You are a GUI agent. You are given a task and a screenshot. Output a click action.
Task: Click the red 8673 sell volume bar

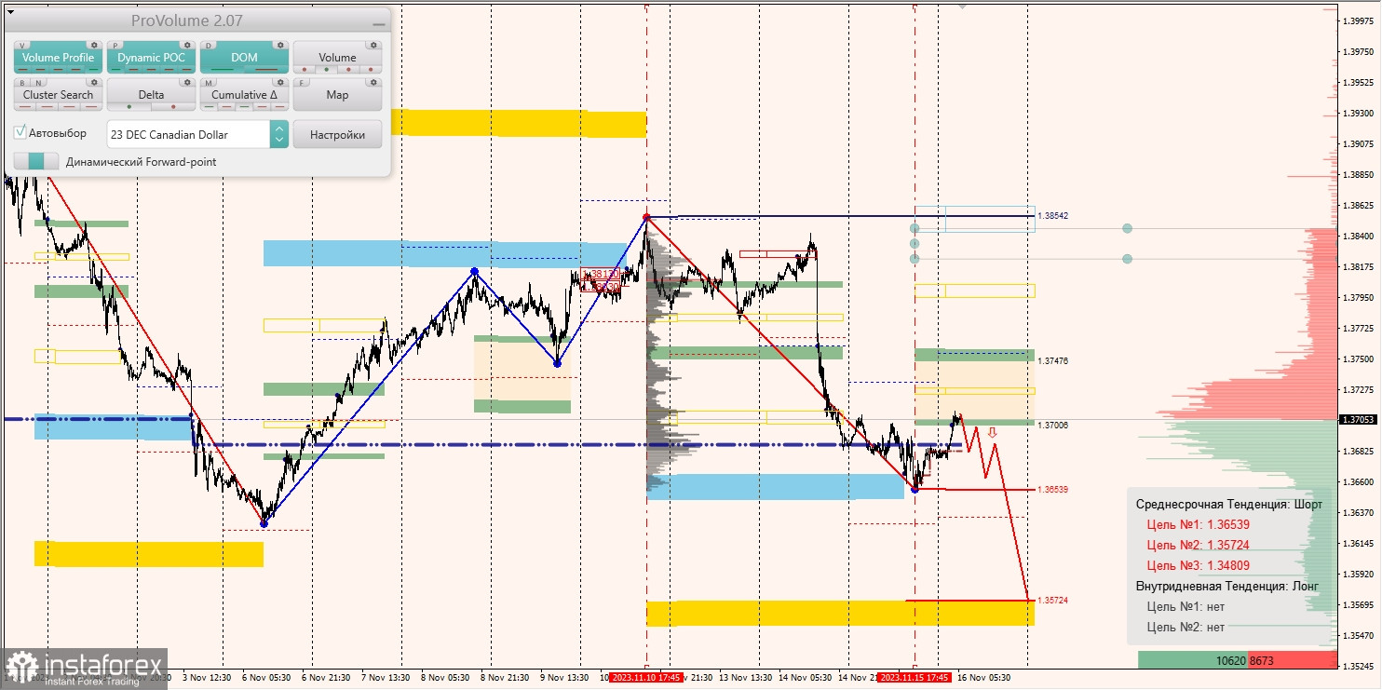pyautogui.click(x=1293, y=660)
